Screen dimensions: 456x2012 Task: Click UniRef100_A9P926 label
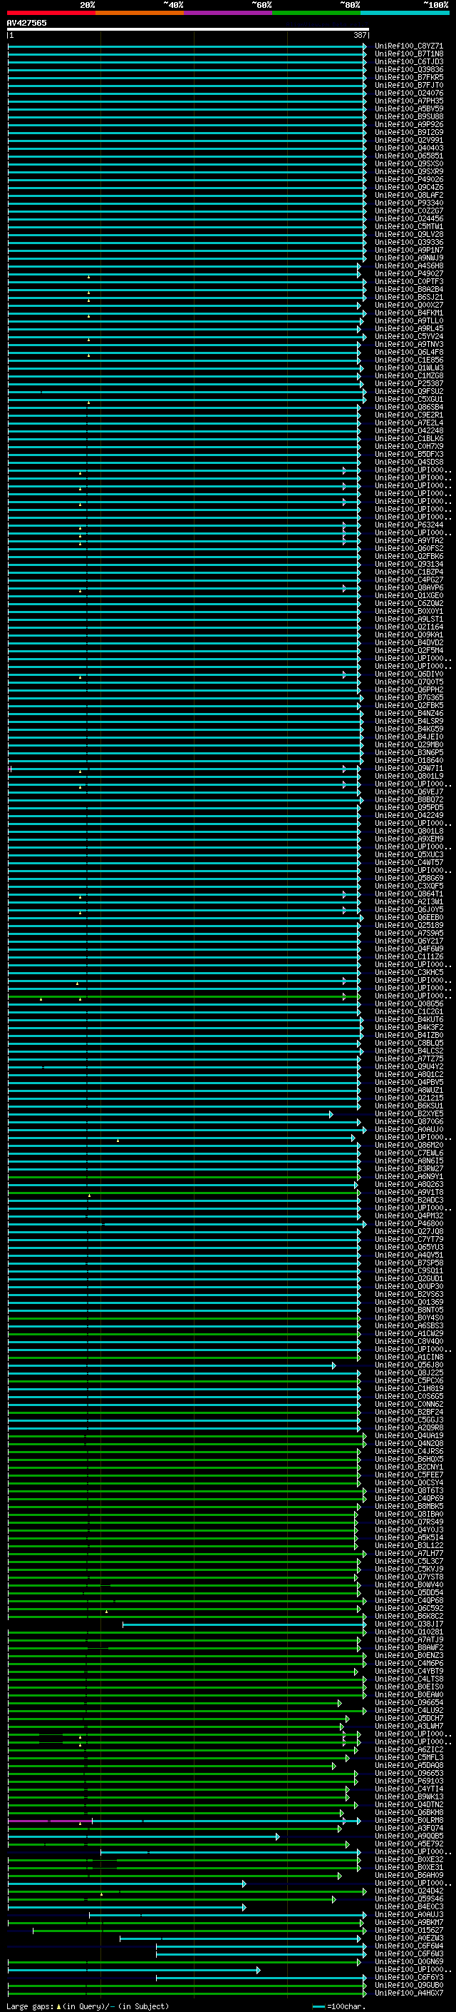point(409,124)
